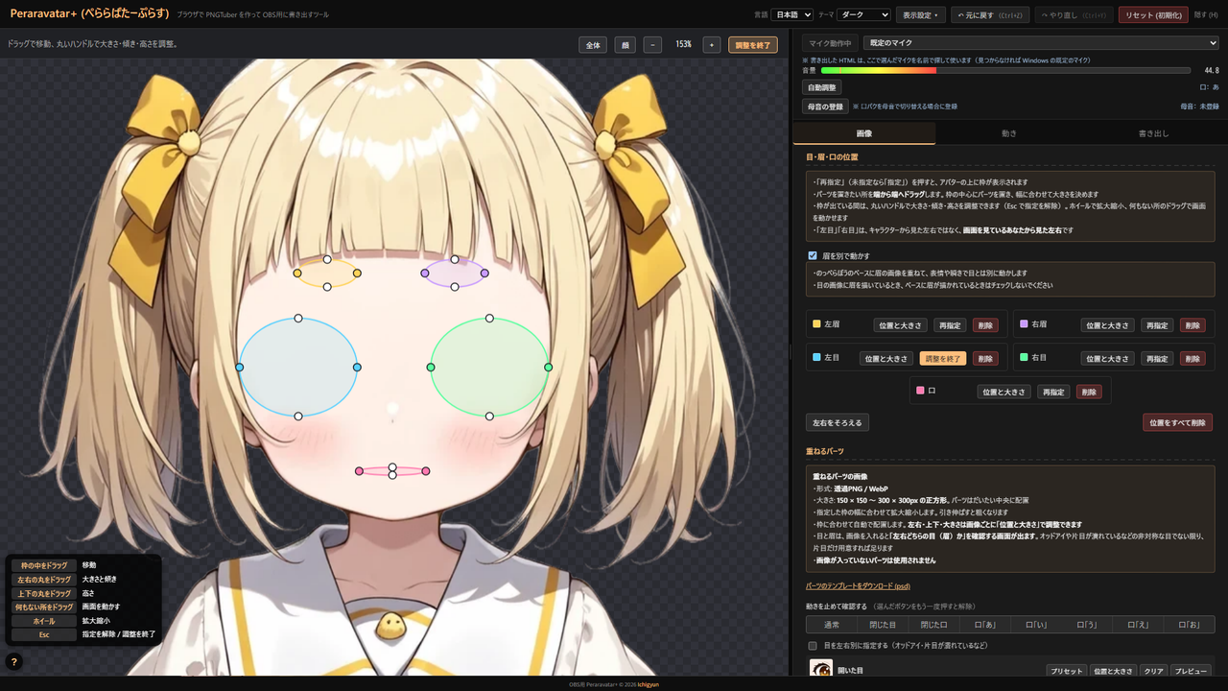Open the 言語 language dropdown
Screen dimensions: 1228x691
coord(792,15)
